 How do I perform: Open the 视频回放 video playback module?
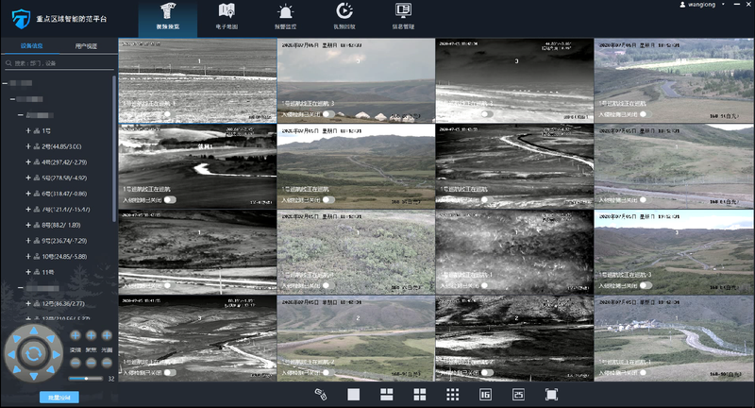[344, 17]
